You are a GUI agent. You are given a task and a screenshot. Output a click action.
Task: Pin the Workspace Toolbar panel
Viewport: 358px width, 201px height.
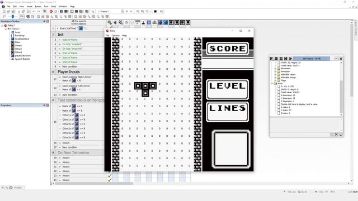pos(44,21)
